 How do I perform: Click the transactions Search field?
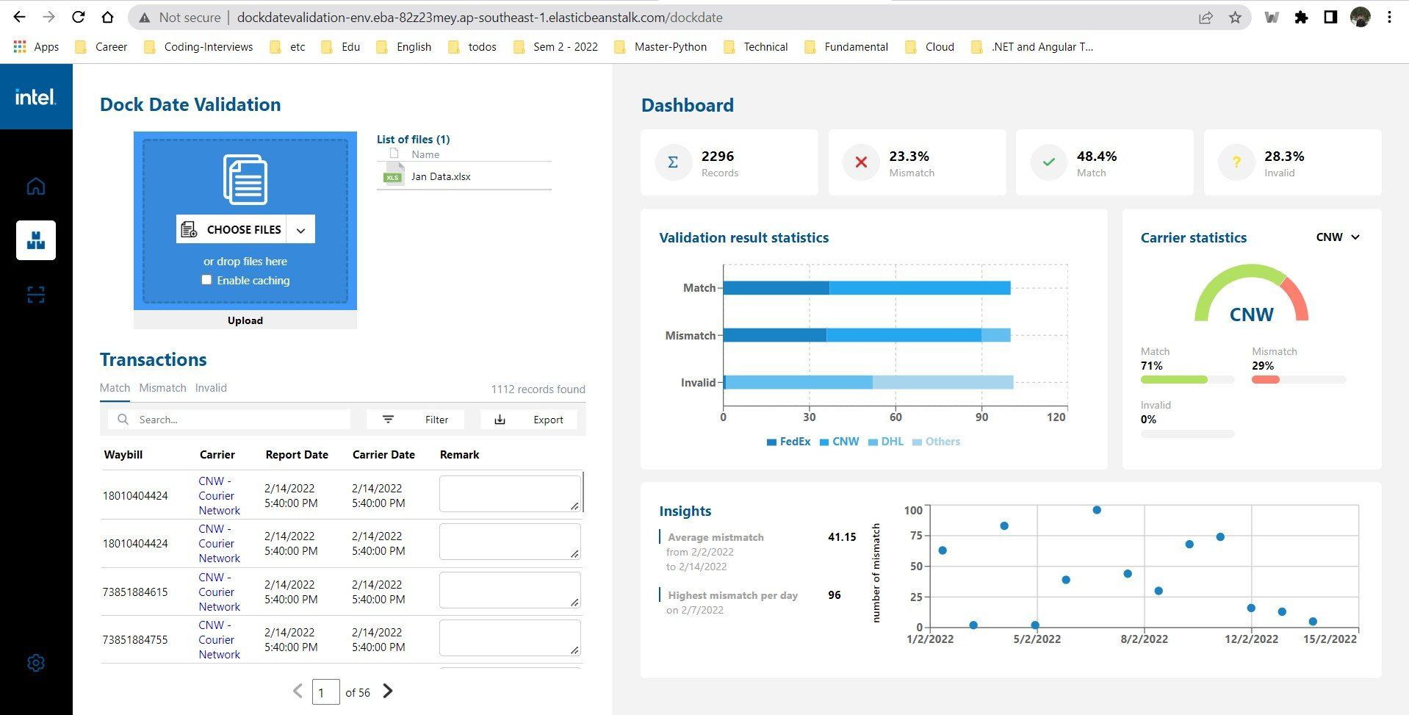coord(229,420)
